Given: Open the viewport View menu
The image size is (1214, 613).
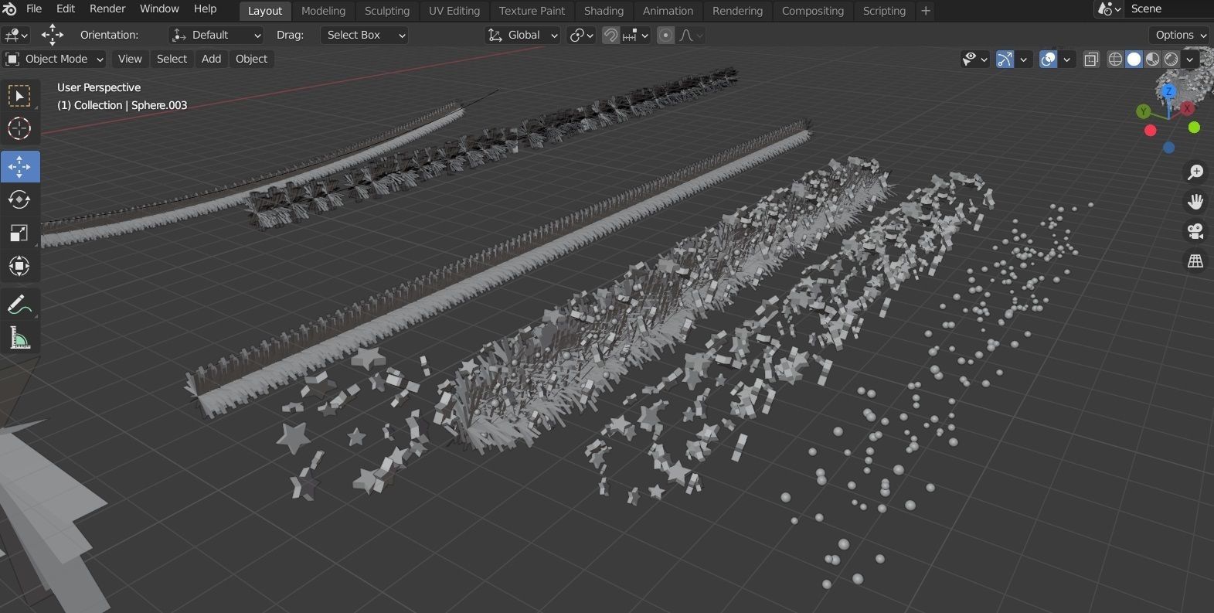Looking at the screenshot, I should [x=130, y=59].
